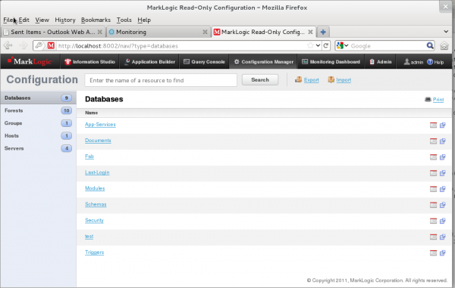Select Servers in the sidebar
455x288 pixels.
point(38,148)
